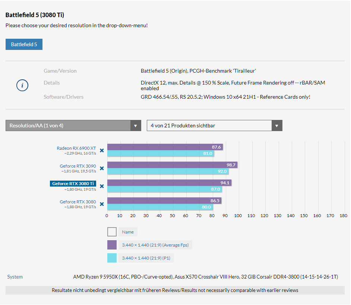Click the Details label

(52, 83)
